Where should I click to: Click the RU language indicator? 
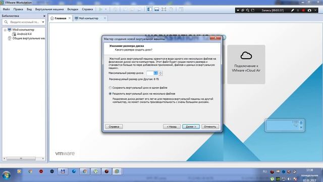(265, 171)
